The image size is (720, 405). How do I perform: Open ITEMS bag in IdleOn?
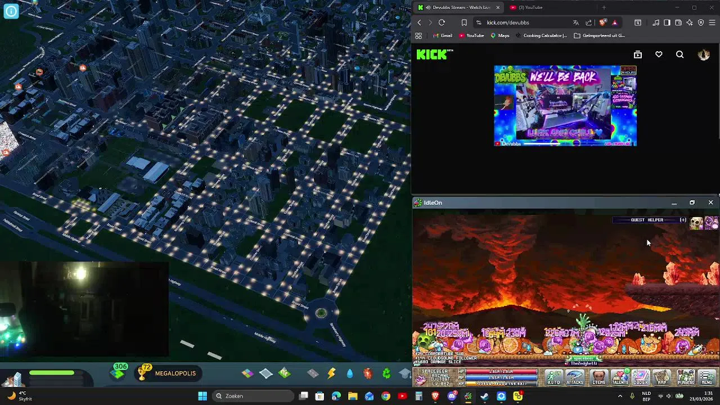599,377
